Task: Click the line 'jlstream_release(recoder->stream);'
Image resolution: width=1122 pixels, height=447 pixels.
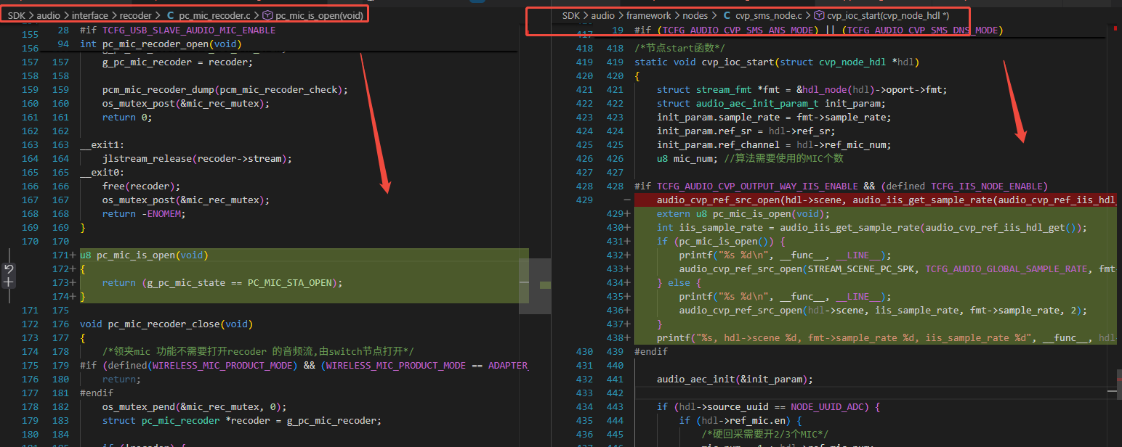Action: point(197,158)
